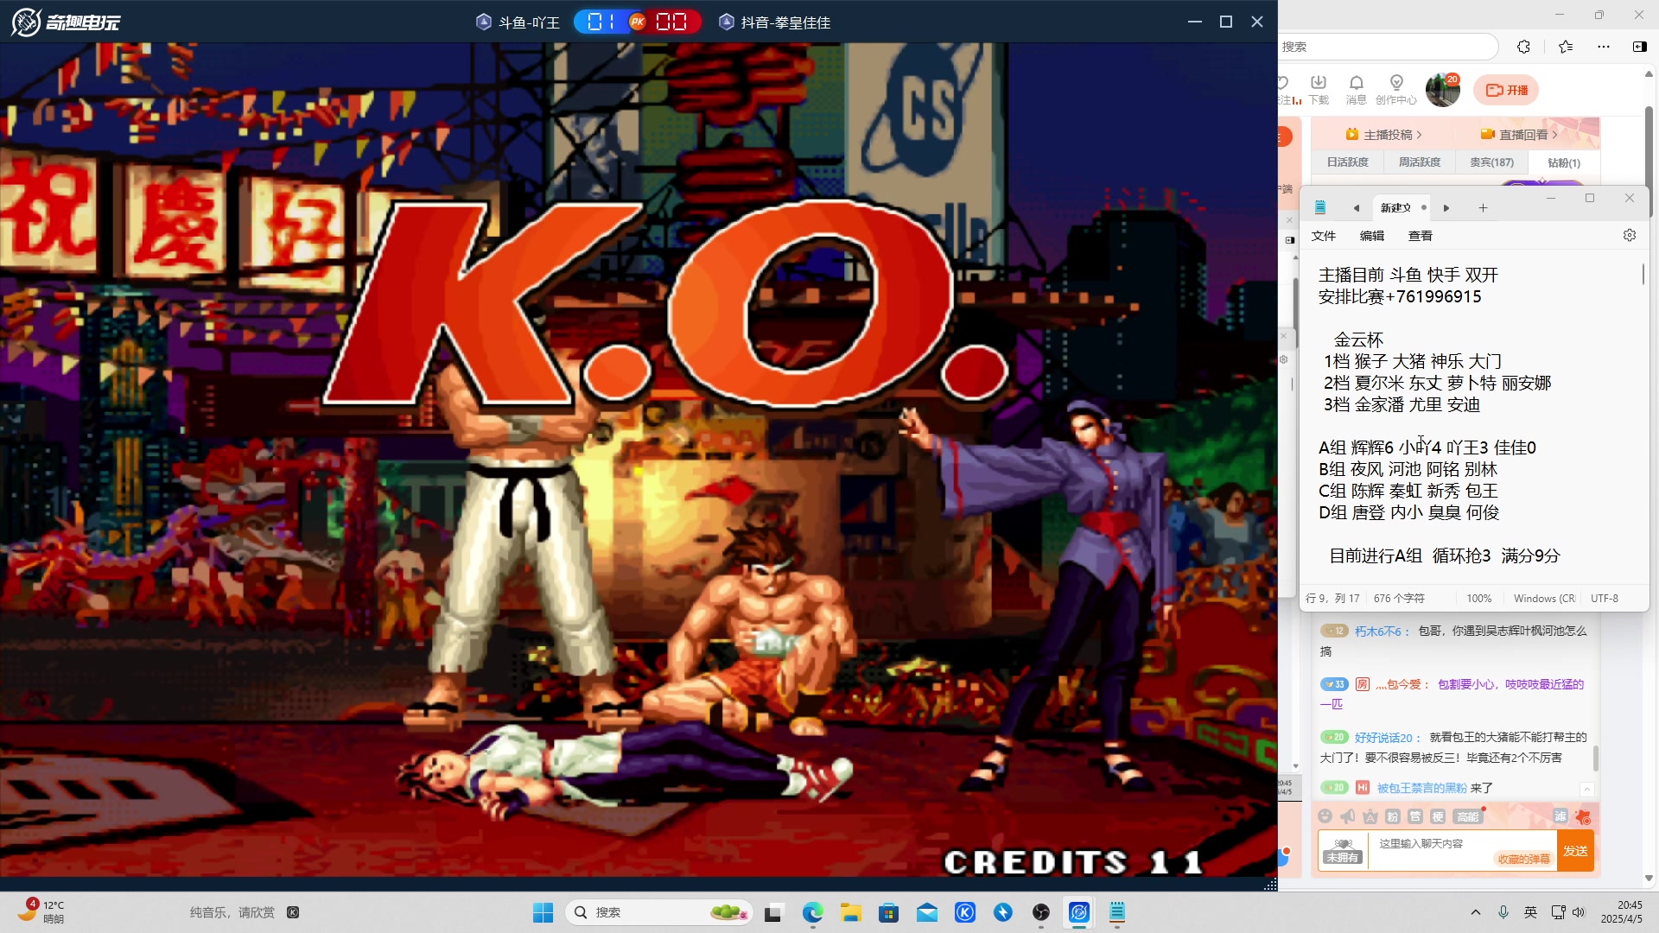Open 创作中心 lightbulb icon

point(1396,89)
